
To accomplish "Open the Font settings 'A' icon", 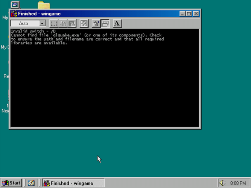I will pos(117,23).
